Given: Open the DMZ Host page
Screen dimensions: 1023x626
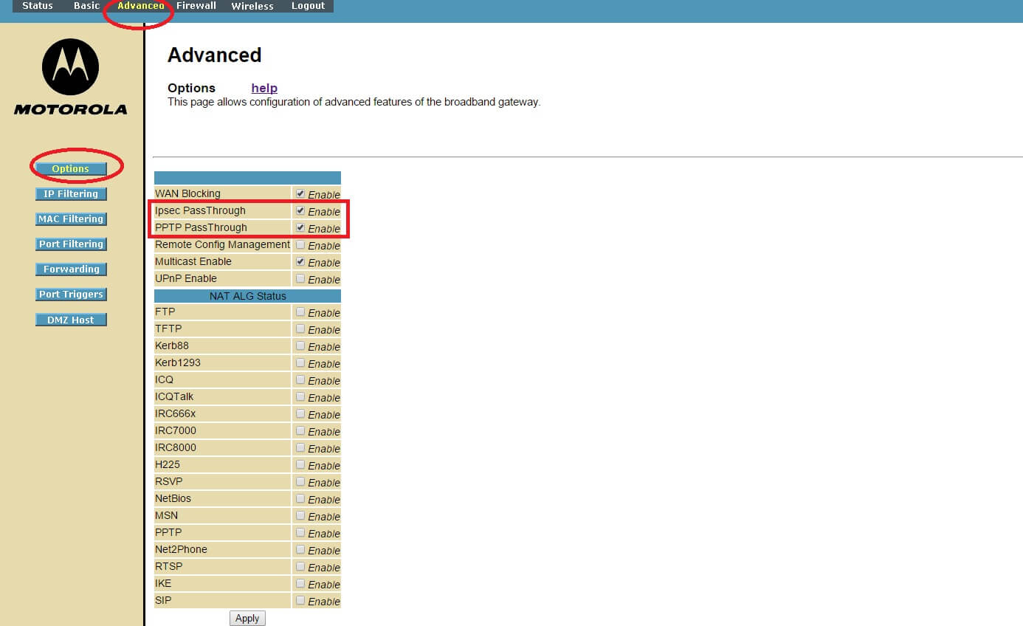Looking at the screenshot, I should [x=71, y=320].
